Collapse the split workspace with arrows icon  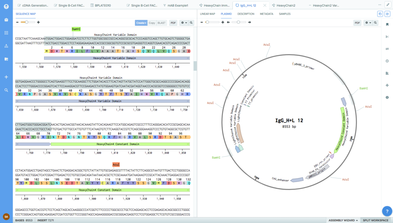pos(387,5)
